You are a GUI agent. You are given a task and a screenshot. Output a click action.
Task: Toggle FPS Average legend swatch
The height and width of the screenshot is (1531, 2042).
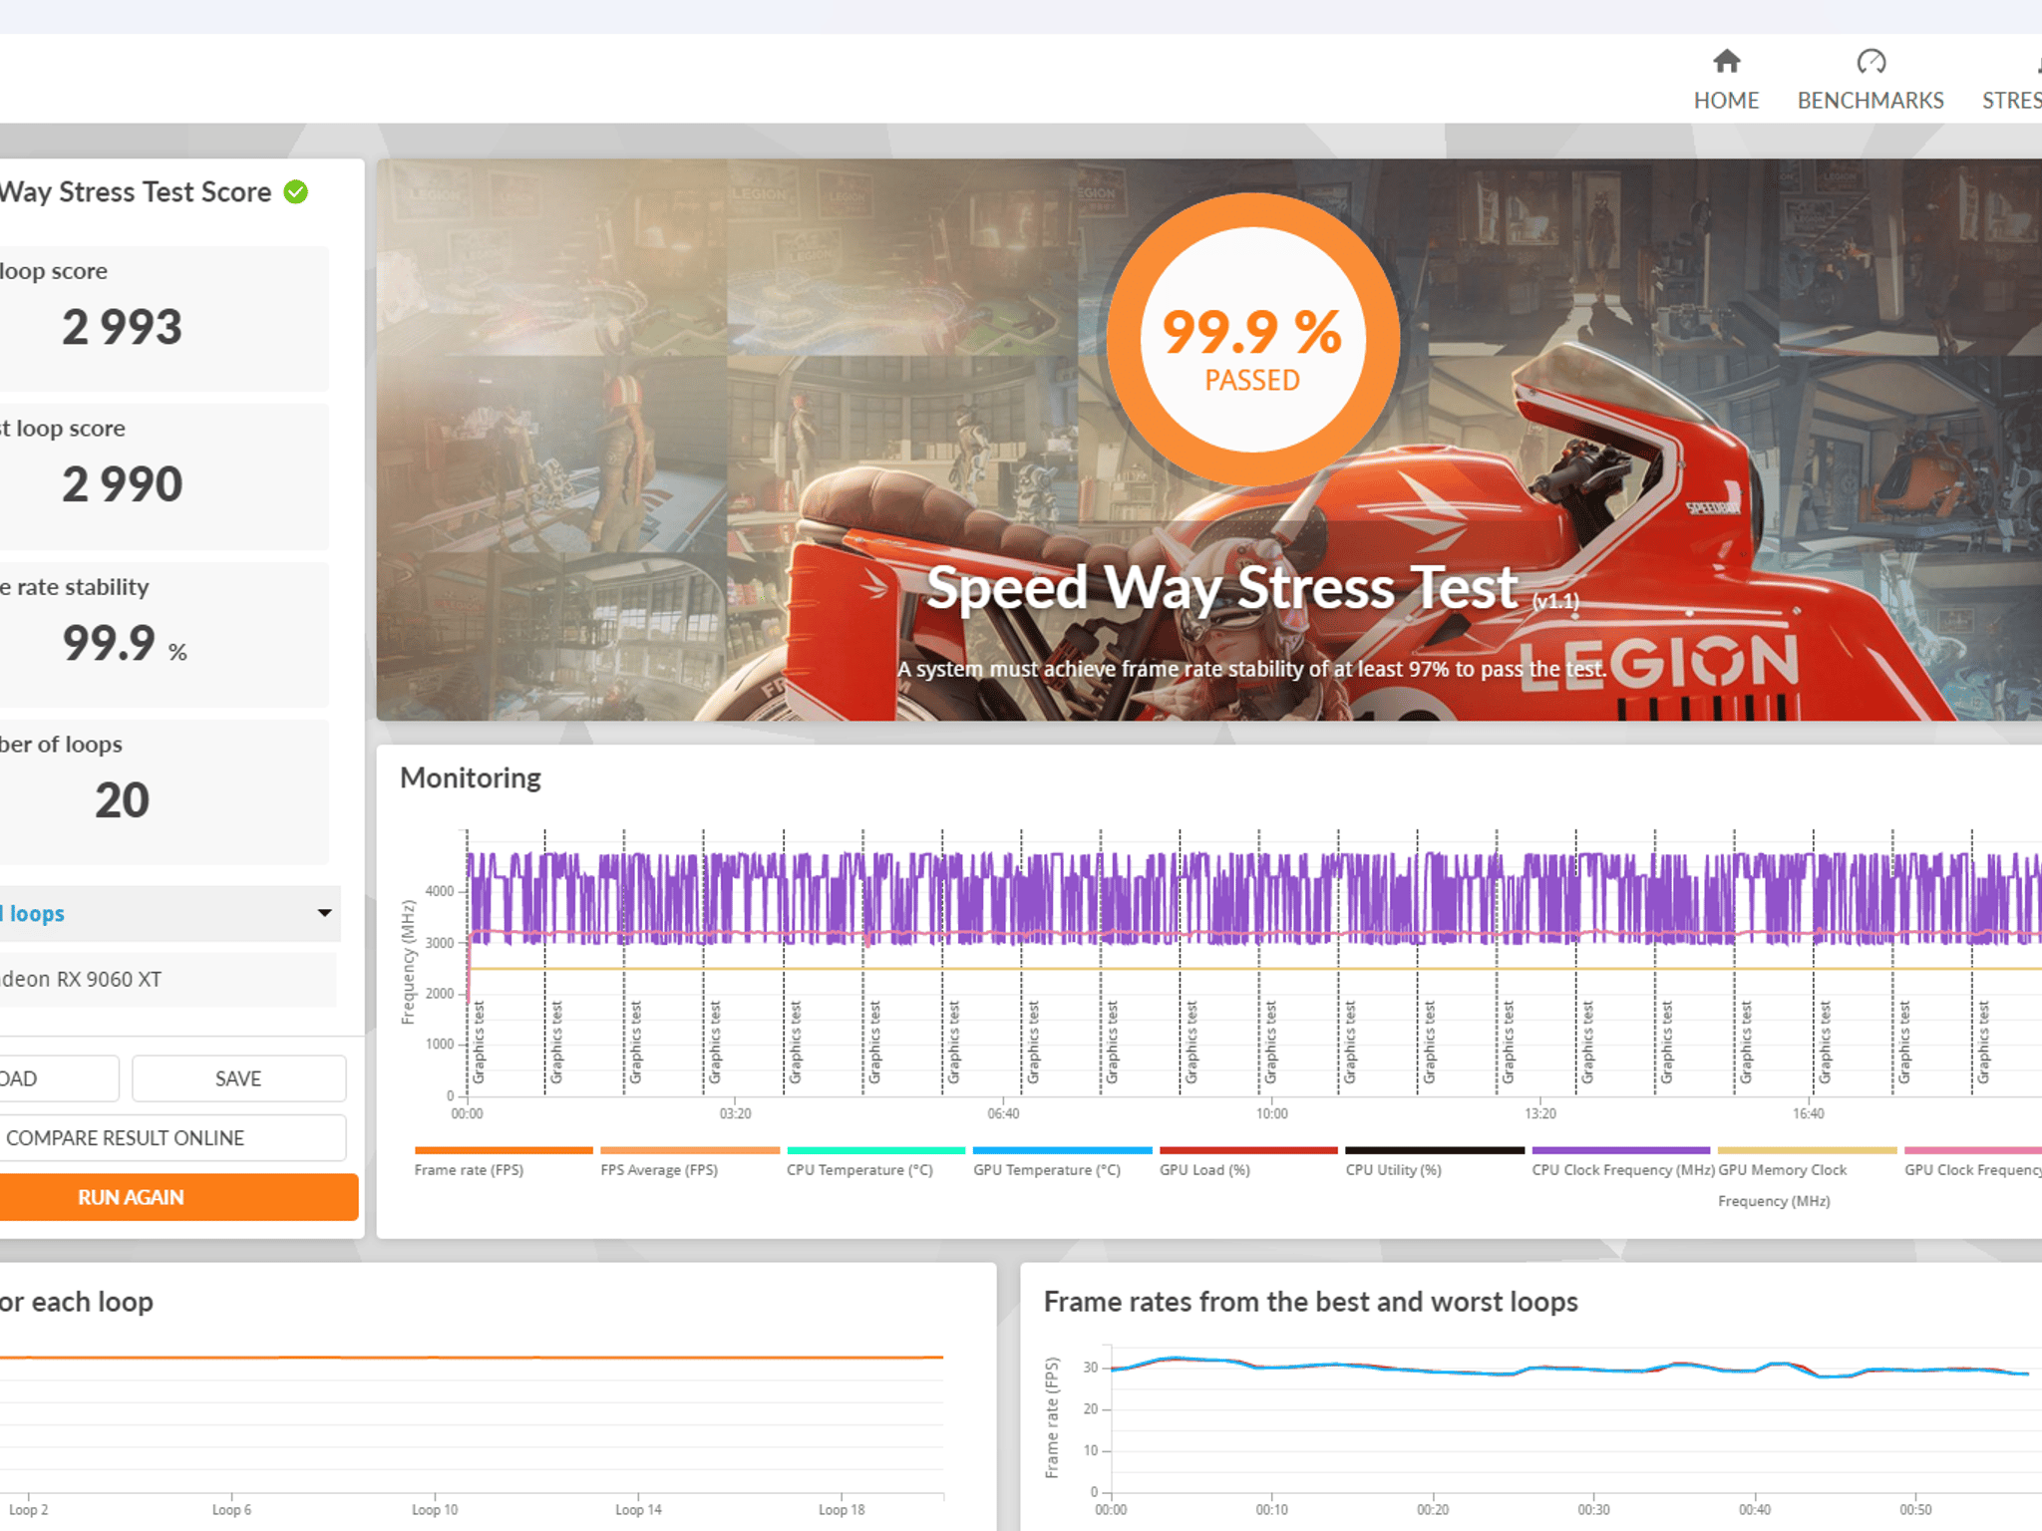690,1150
